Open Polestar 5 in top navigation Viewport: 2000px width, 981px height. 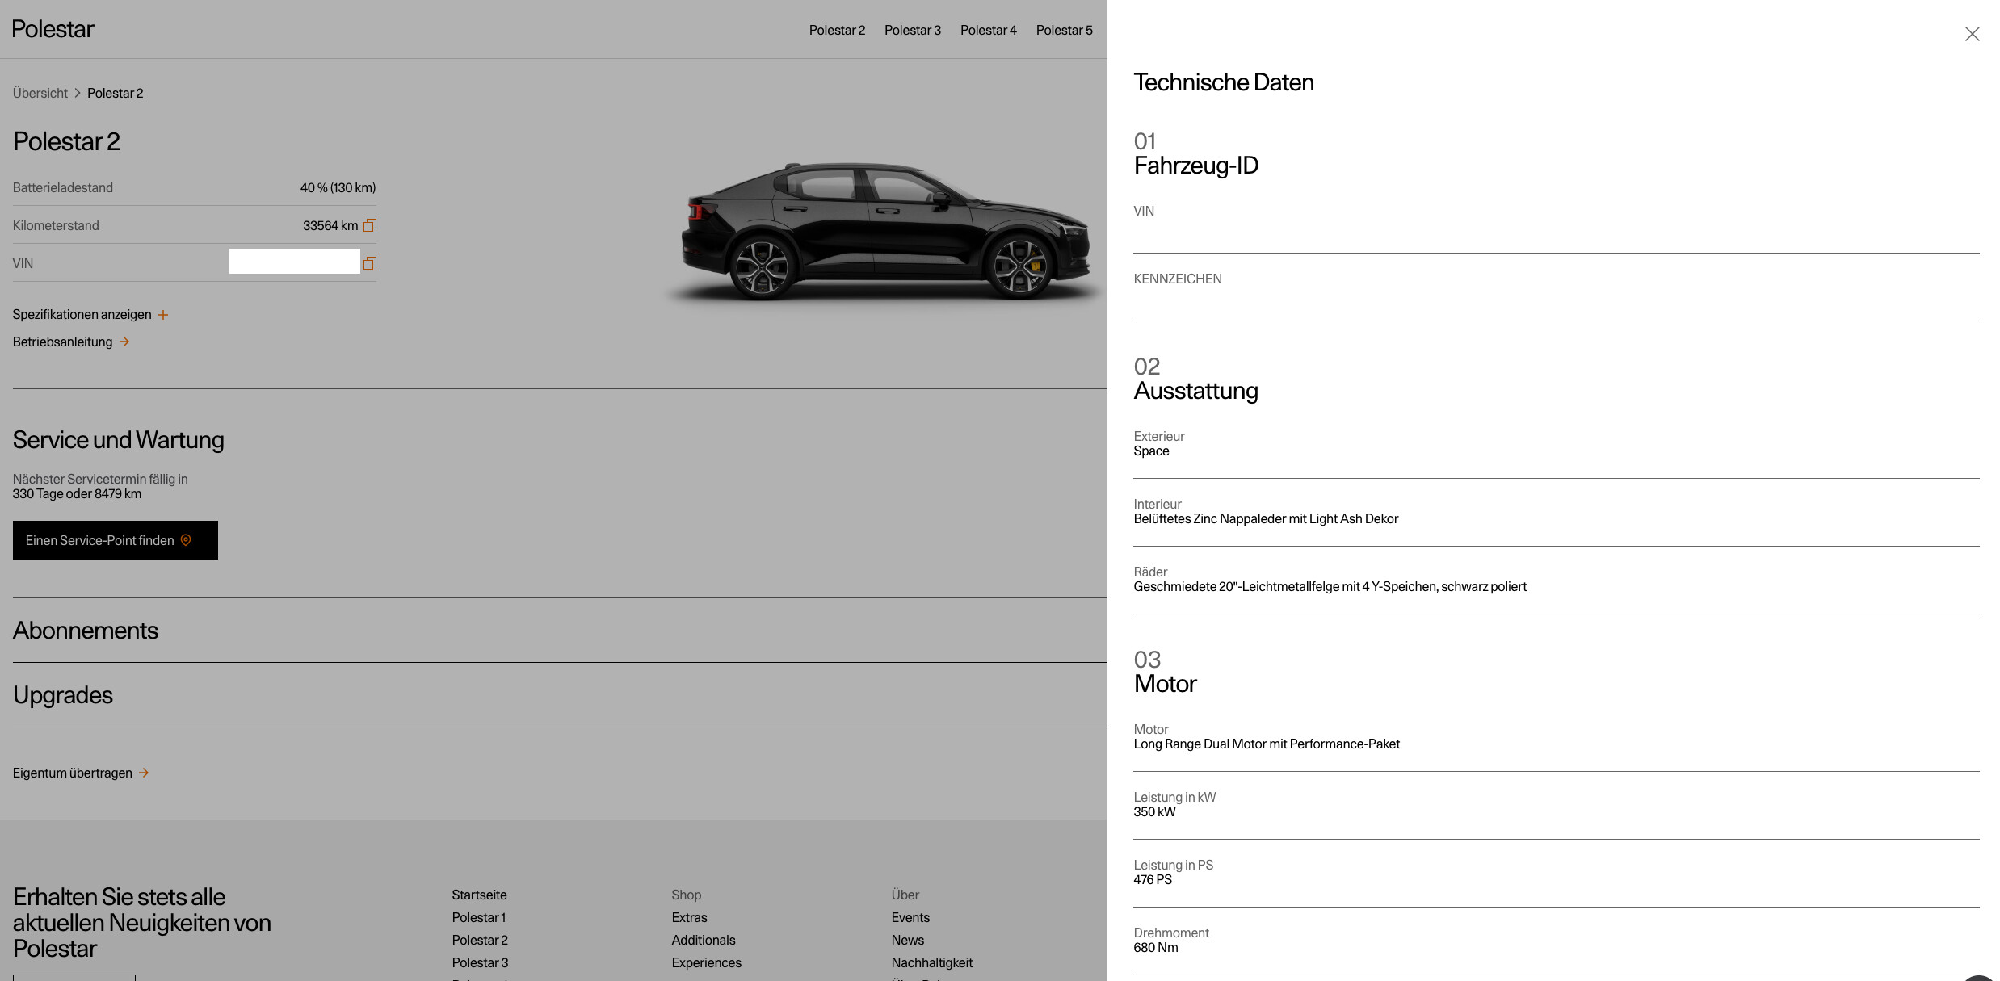1064,30
